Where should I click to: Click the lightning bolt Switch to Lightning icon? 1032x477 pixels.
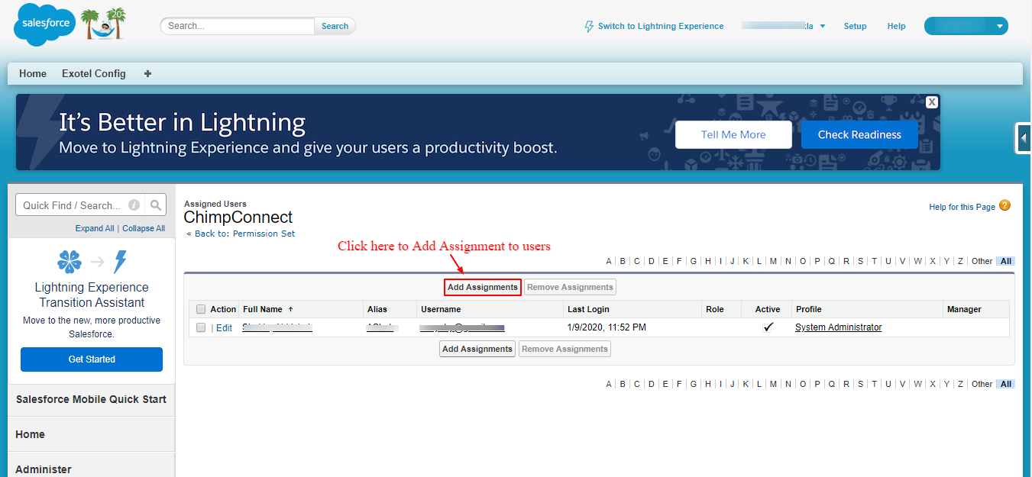(589, 26)
